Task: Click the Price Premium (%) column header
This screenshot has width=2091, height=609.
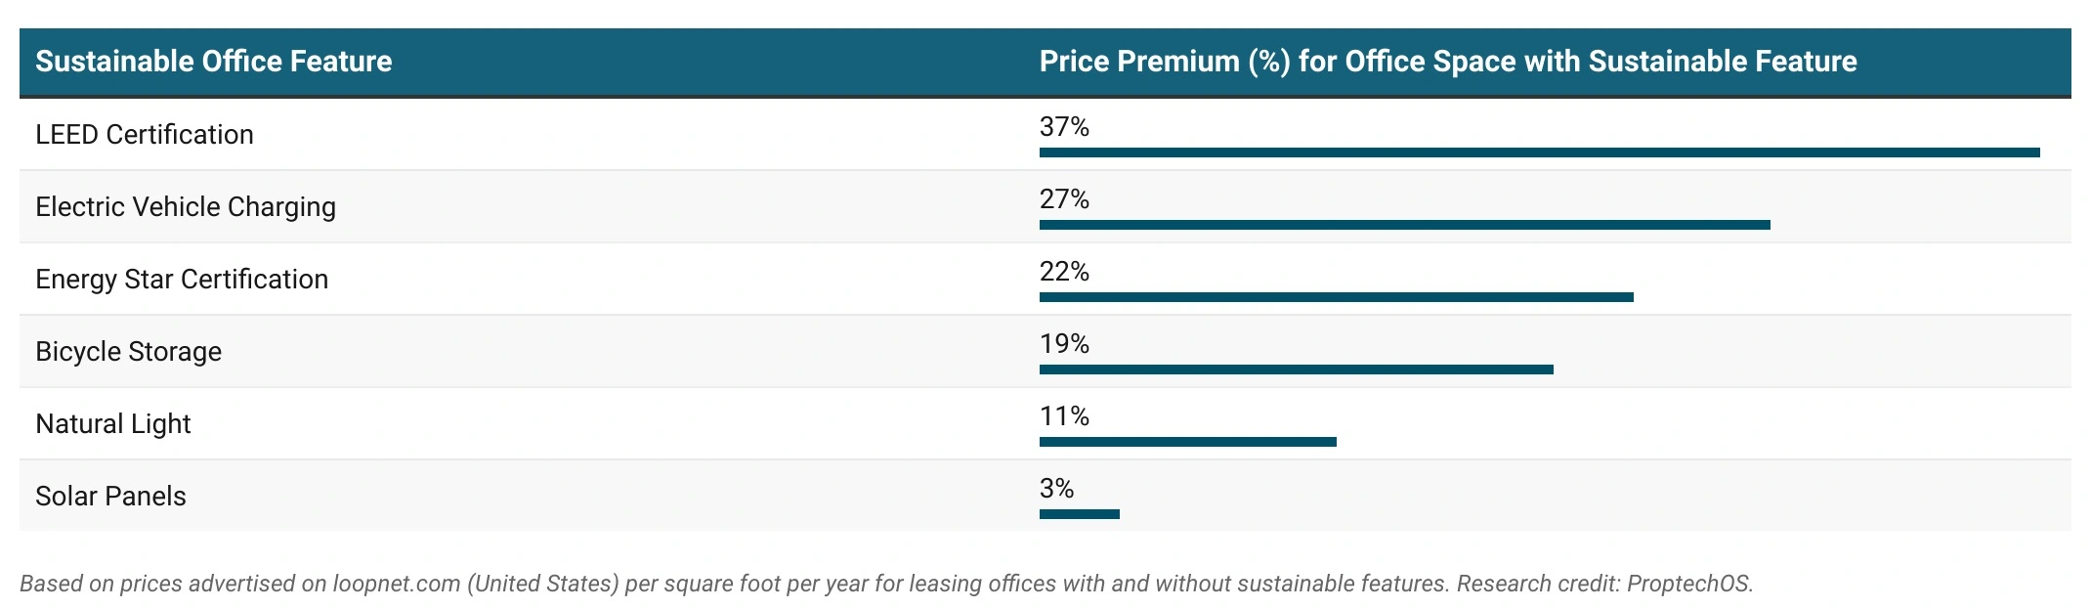Action: tap(1447, 62)
